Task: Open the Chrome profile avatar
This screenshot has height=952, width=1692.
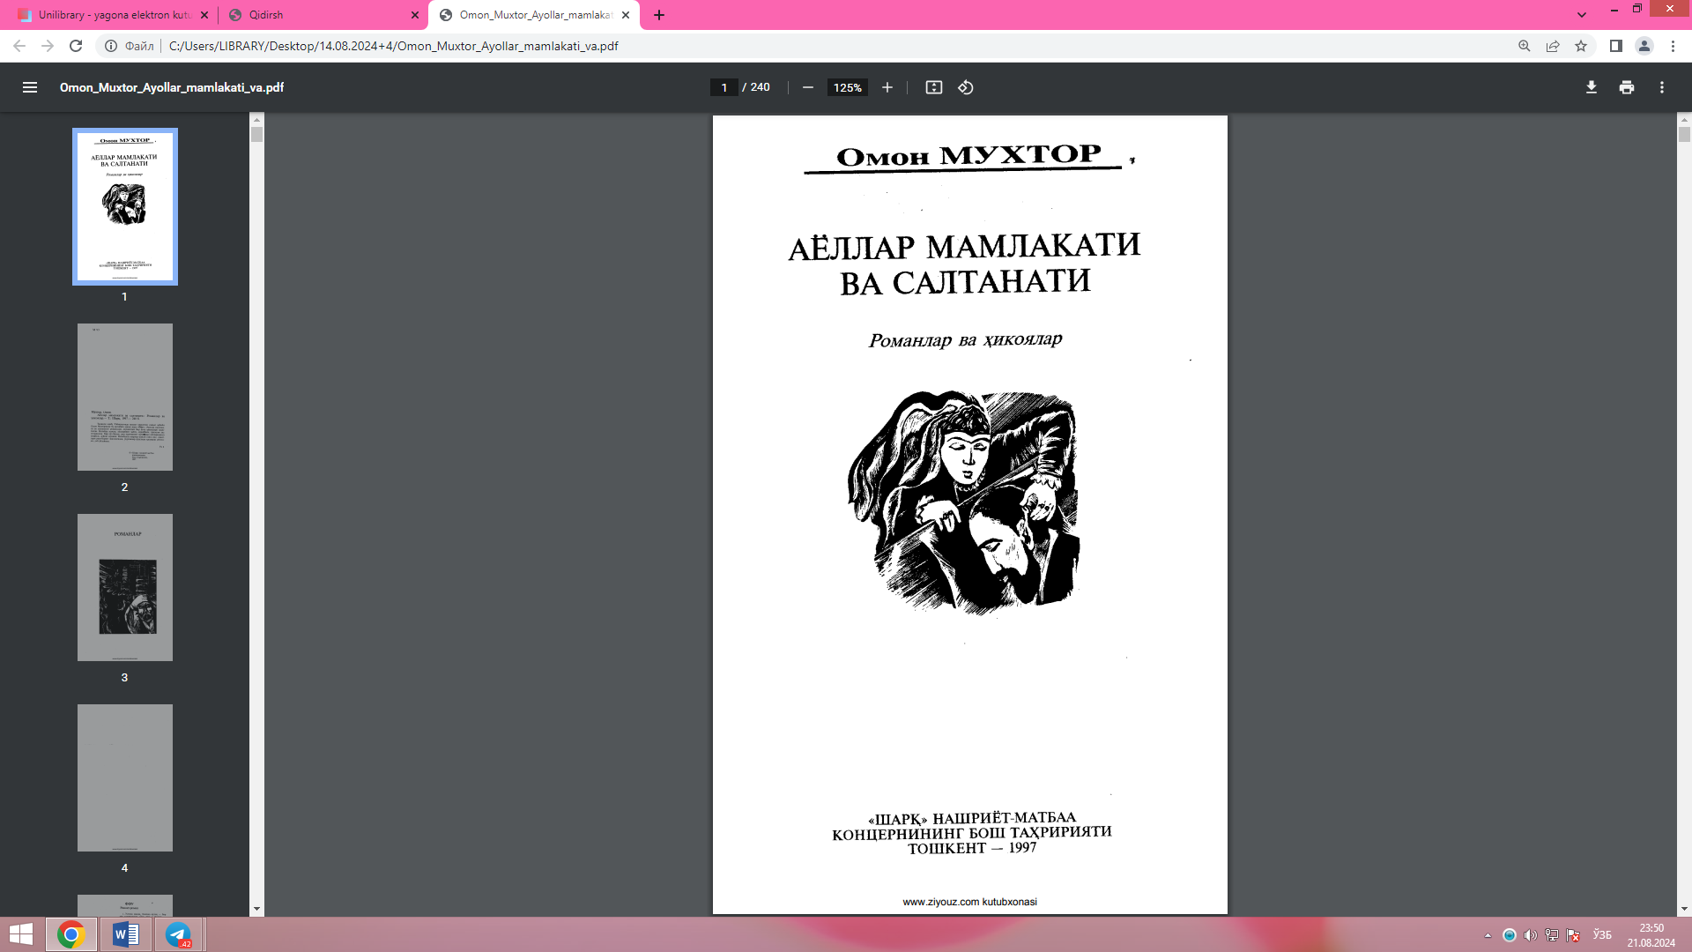Action: [1644, 46]
